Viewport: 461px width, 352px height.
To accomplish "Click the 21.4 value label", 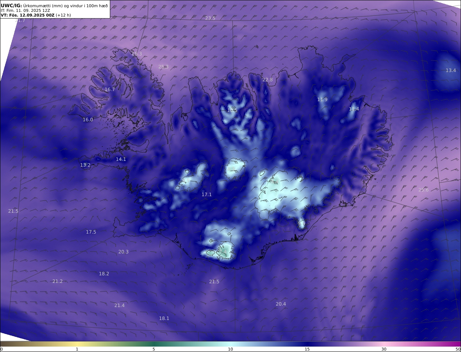I will tap(120, 305).
